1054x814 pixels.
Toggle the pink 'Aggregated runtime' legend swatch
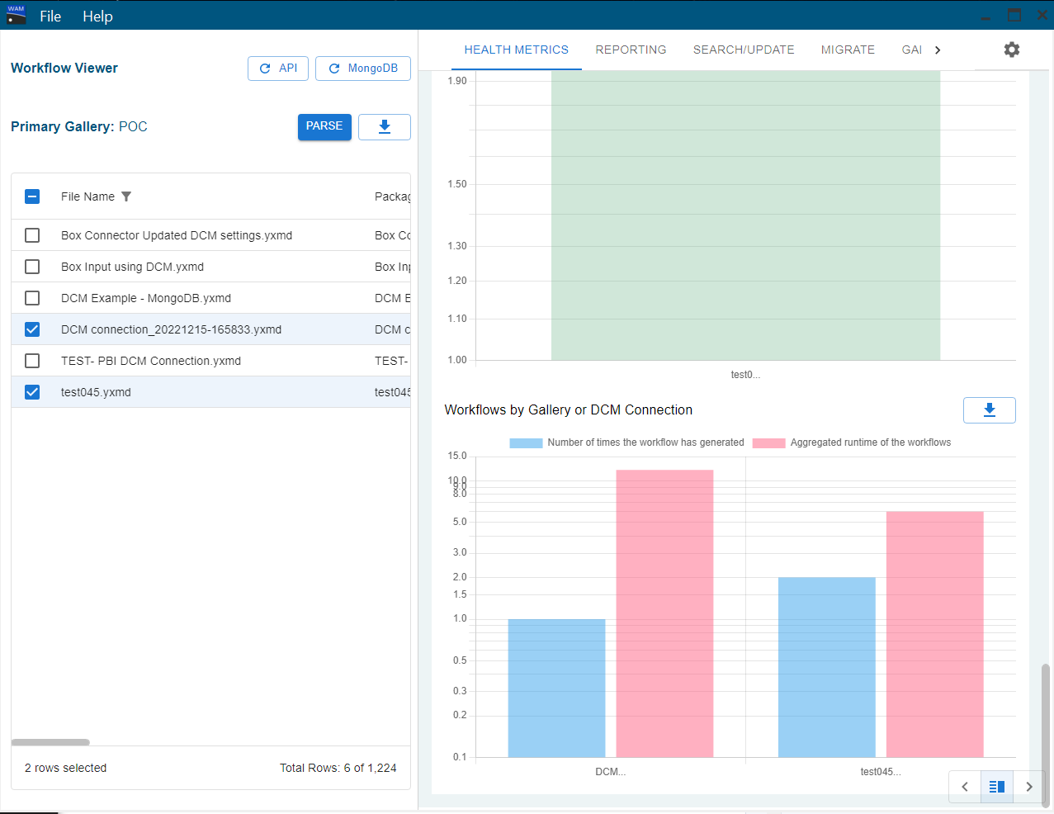point(768,443)
